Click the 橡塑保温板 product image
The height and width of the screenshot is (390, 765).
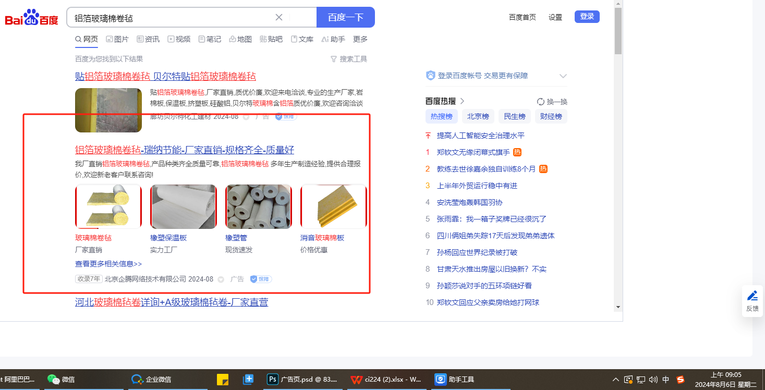coord(184,206)
